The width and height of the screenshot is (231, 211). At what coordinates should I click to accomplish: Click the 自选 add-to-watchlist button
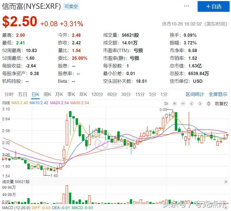point(213,7)
